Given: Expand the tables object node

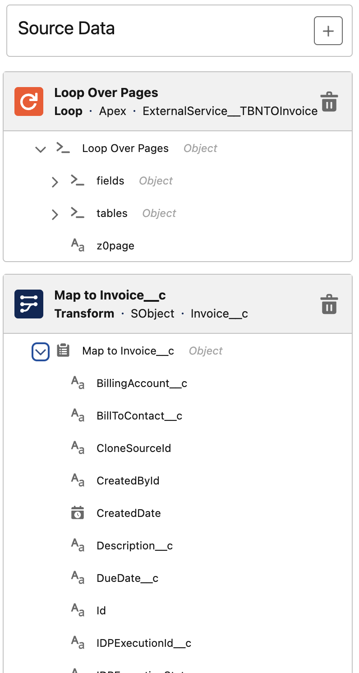Looking at the screenshot, I should tap(55, 214).
